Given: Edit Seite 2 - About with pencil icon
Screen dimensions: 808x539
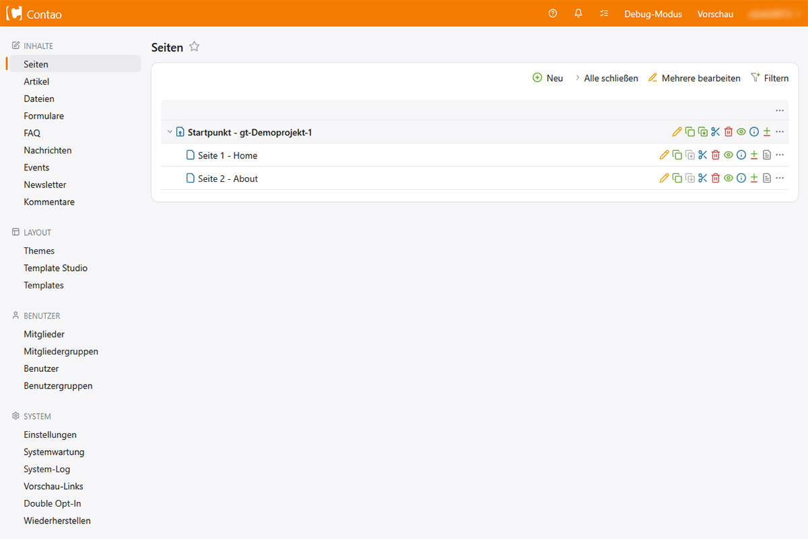Looking at the screenshot, I should click(x=665, y=178).
